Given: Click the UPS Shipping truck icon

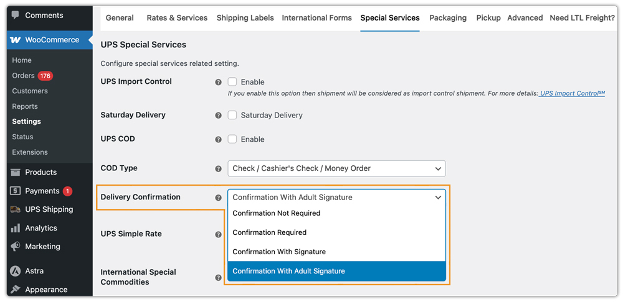Looking at the screenshot, I should (x=16, y=209).
